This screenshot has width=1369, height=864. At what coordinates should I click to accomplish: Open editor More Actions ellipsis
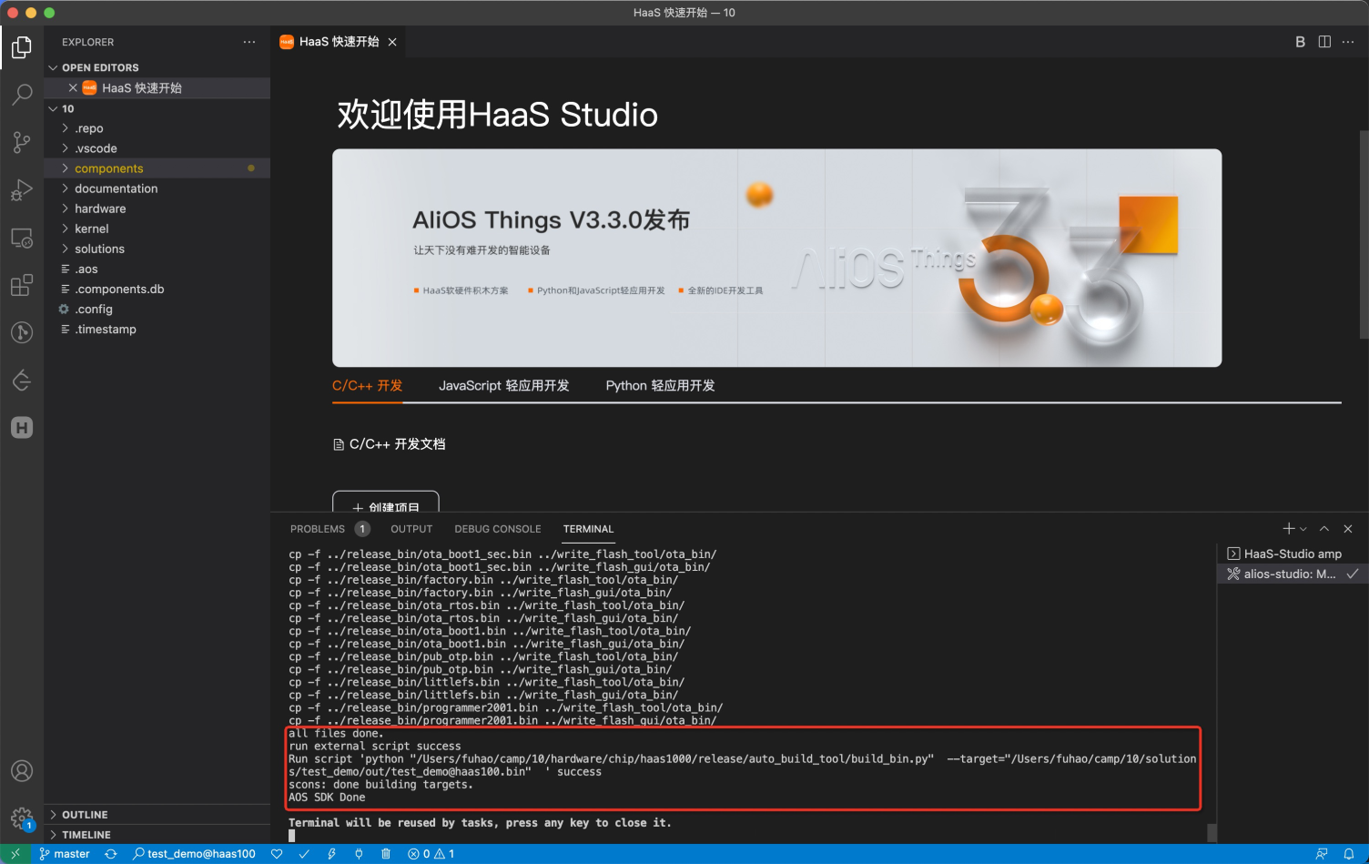point(1348,42)
